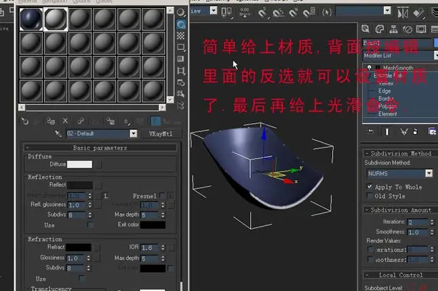This screenshot has width=438, height=291.
Task: Remove modifier from the stack icon
Action: [416, 131]
